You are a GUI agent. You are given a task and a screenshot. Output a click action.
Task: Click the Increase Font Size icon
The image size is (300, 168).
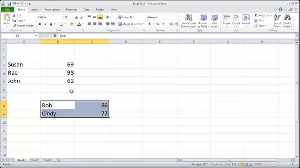(x=76, y=17)
